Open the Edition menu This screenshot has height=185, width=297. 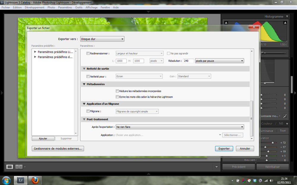(17, 7)
